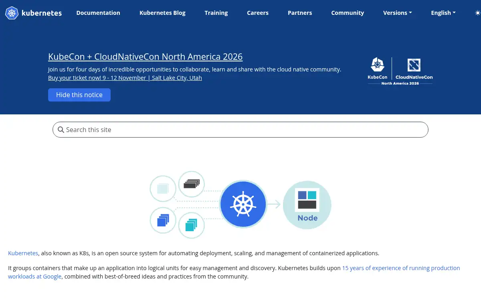
Task: Open the Documentation menu item
Action: click(98, 13)
